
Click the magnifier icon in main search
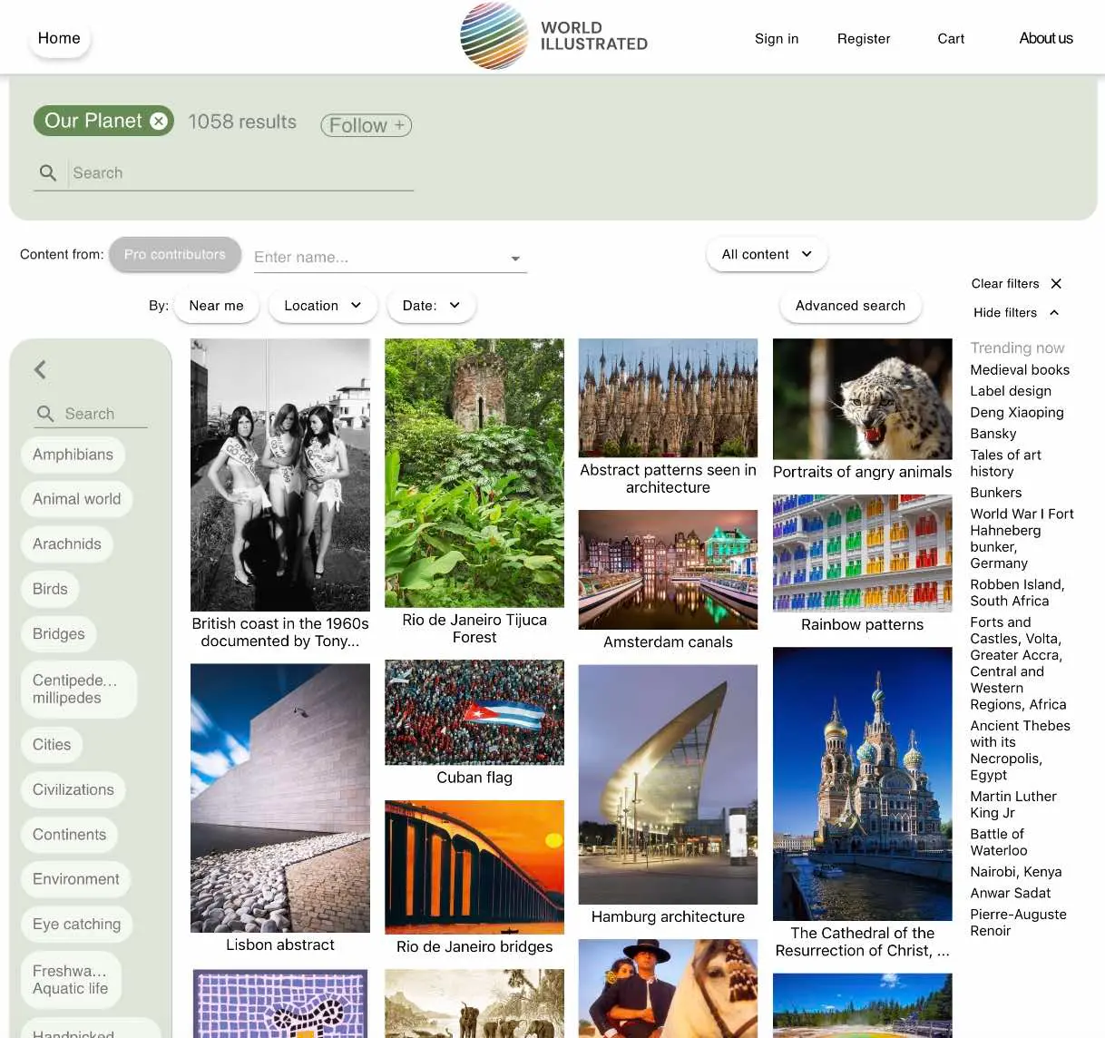48,172
